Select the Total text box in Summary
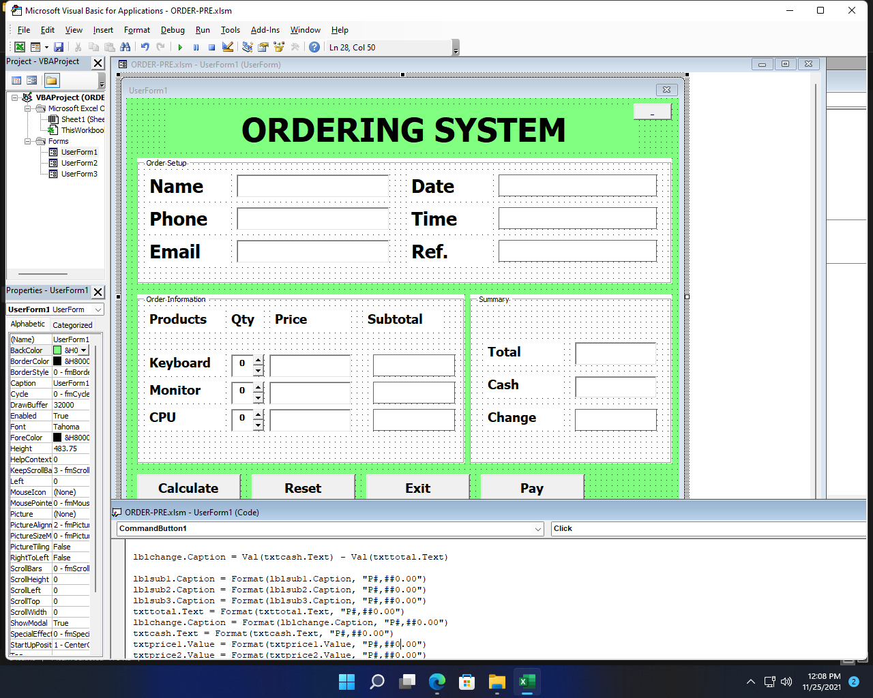This screenshot has height=698, width=873. coord(615,353)
